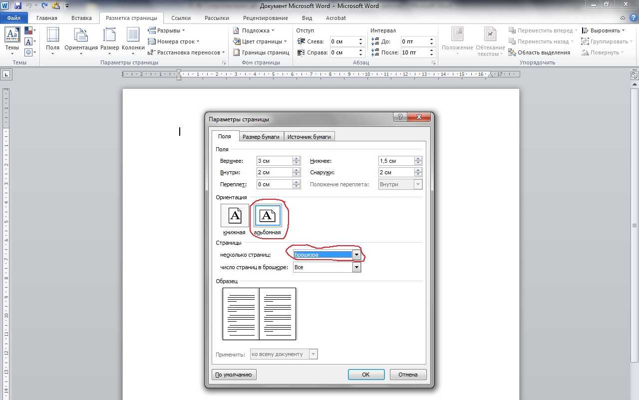Click the Отступ Слева indent field
This screenshot has height=400, width=639.
[x=343, y=41]
